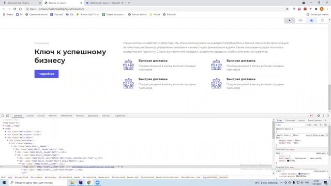Expand the head node in DOM tree

[x=4, y=126]
